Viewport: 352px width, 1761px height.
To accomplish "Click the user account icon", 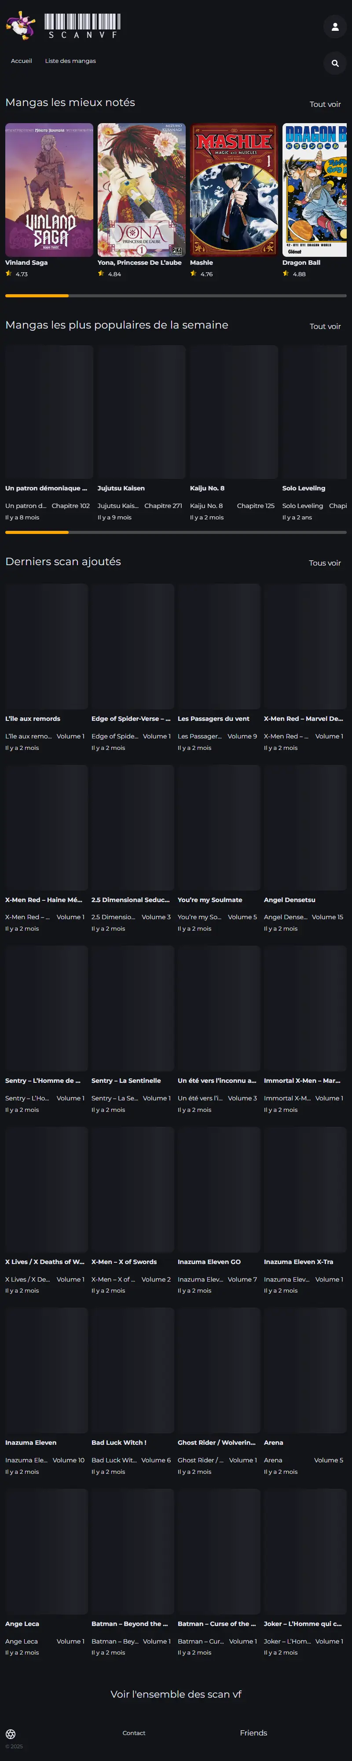I will (x=334, y=27).
